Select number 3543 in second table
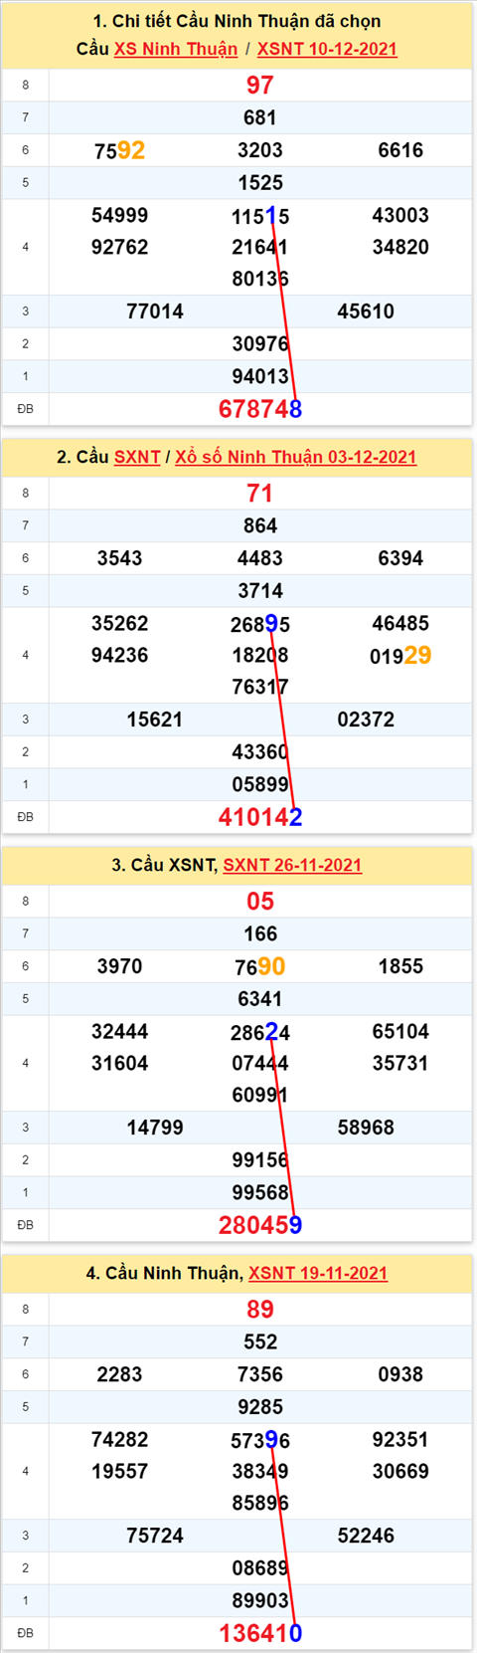The height and width of the screenshot is (1653, 477). [119, 558]
